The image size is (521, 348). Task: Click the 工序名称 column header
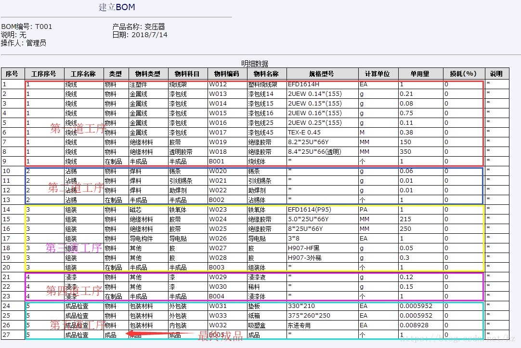coord(83,74)
